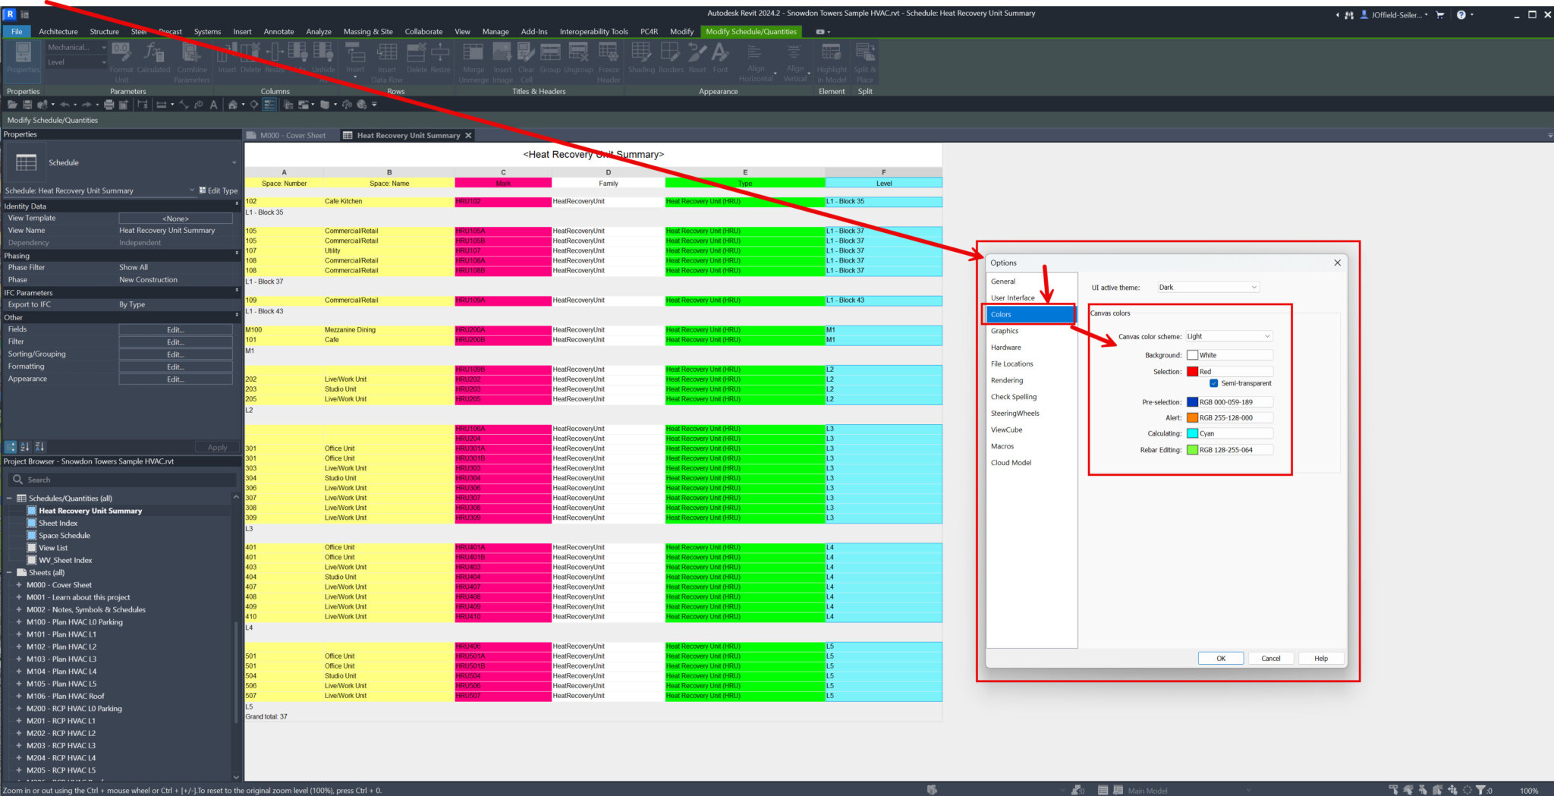Screen dimensions: 1554x796
Task: Toggle the Semi-transparent checkbox
Action: [1213, 383]
